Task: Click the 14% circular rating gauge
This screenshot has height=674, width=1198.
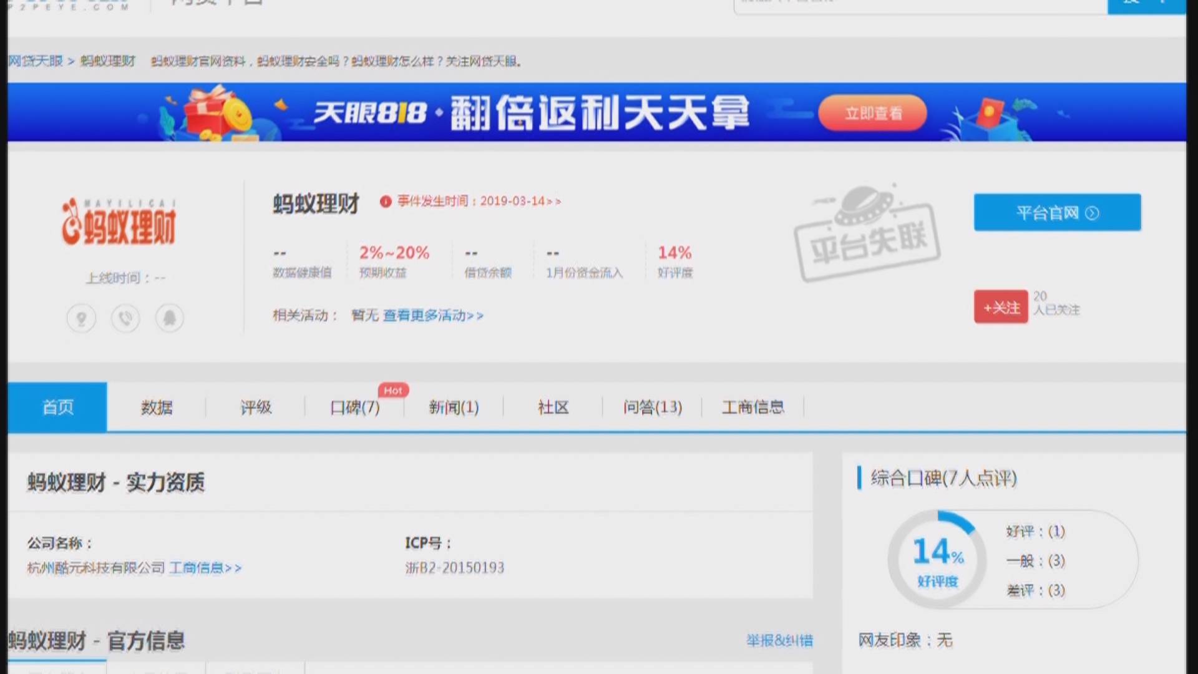Action: point(937,559)
